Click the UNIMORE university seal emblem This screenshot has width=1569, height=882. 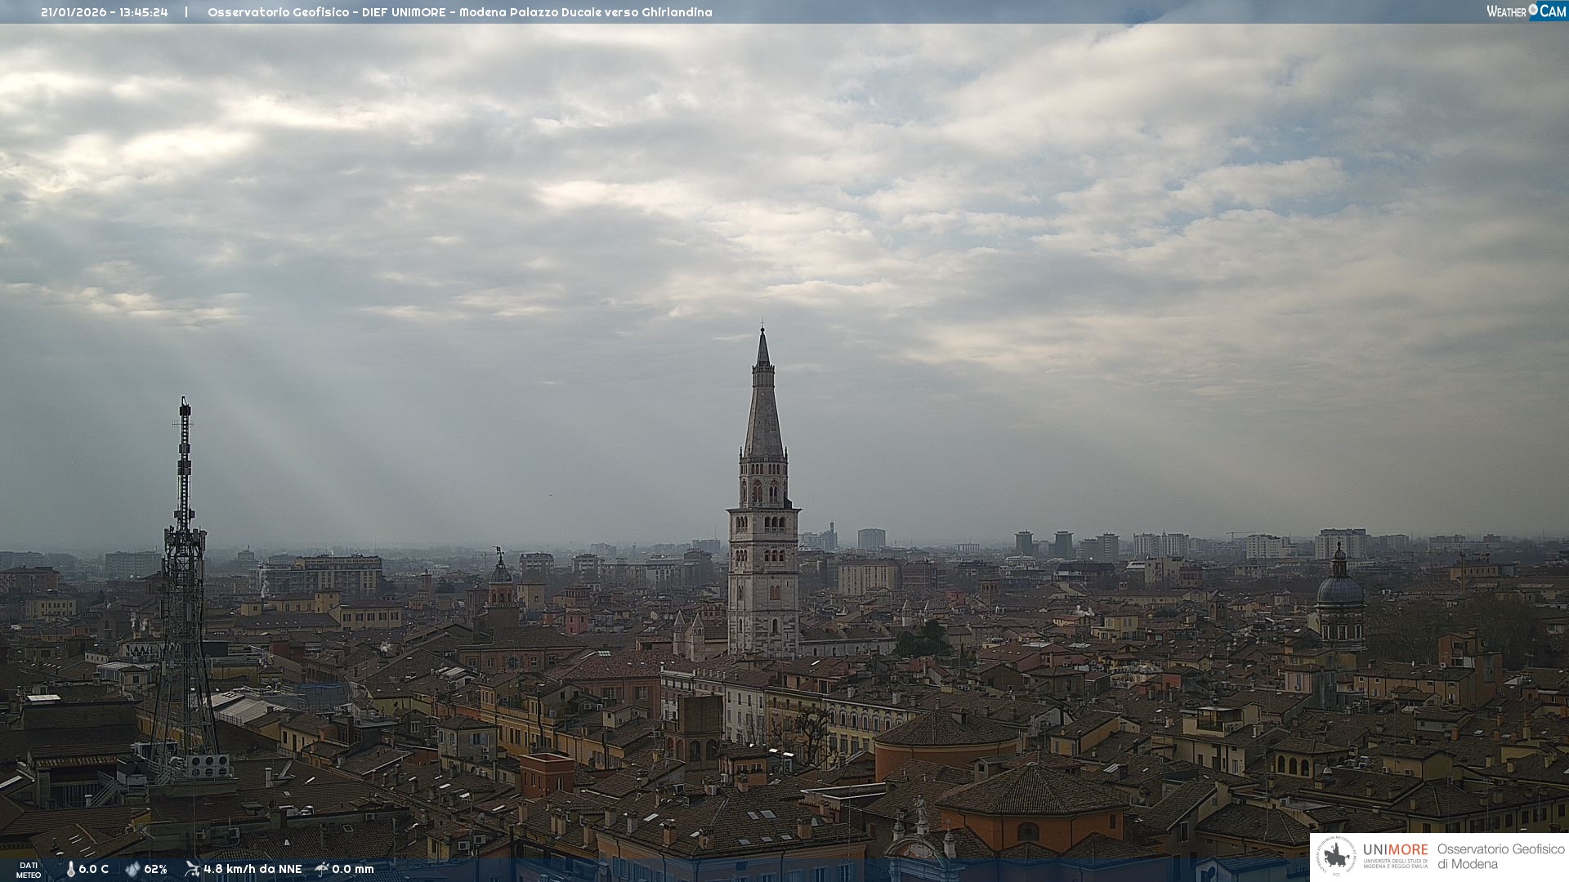(x=1336, y=857)
